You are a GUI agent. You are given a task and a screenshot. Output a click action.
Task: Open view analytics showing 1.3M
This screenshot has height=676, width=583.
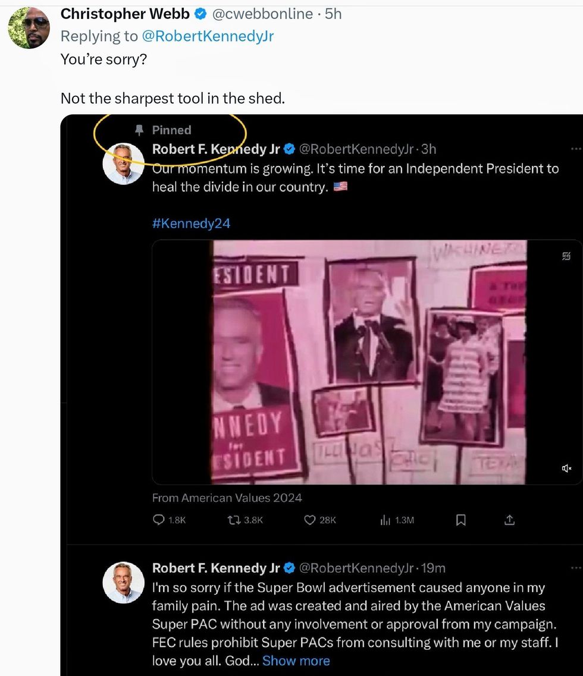click(x=385, y=520)
